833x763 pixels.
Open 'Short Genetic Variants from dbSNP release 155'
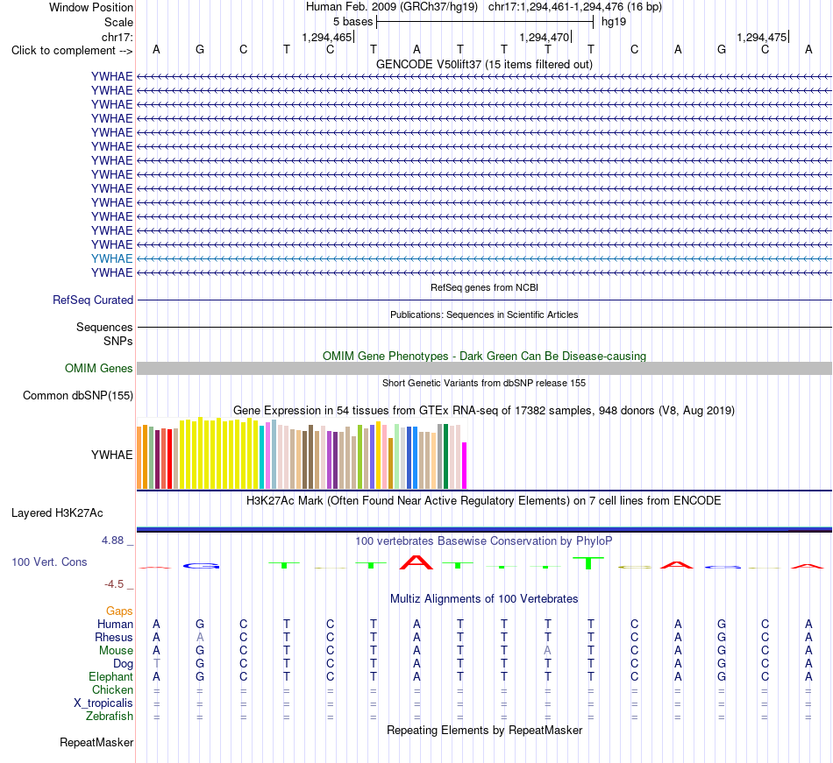click(x=484, y=383)
